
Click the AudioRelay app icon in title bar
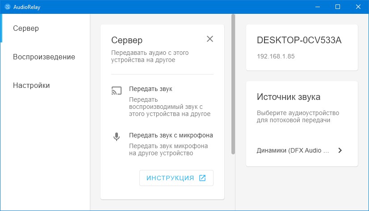(x=8, y=7)
